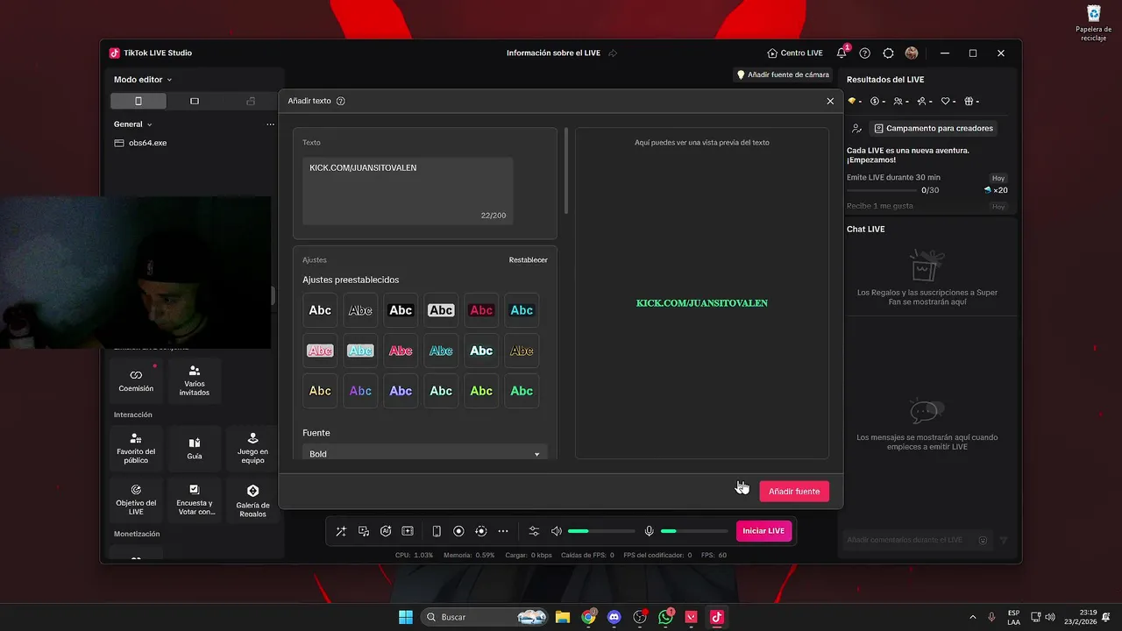Viewport: 1122px width, 631px height.
Task: Open the AI tool icon in bottom toolbar
Action: coord(386,531)
